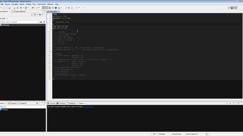Open the App Explorer view menu chevron
Screen dimensions: 243x136
pos(44,14)
